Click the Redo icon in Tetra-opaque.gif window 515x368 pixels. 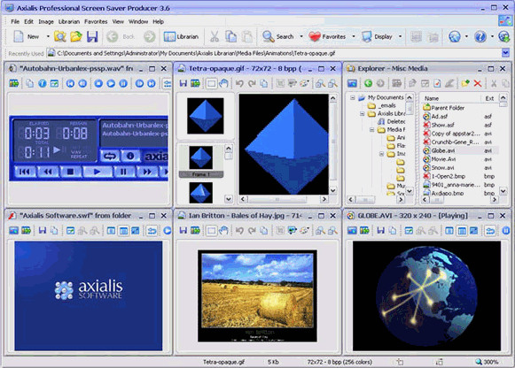click(x=252, y=83)
